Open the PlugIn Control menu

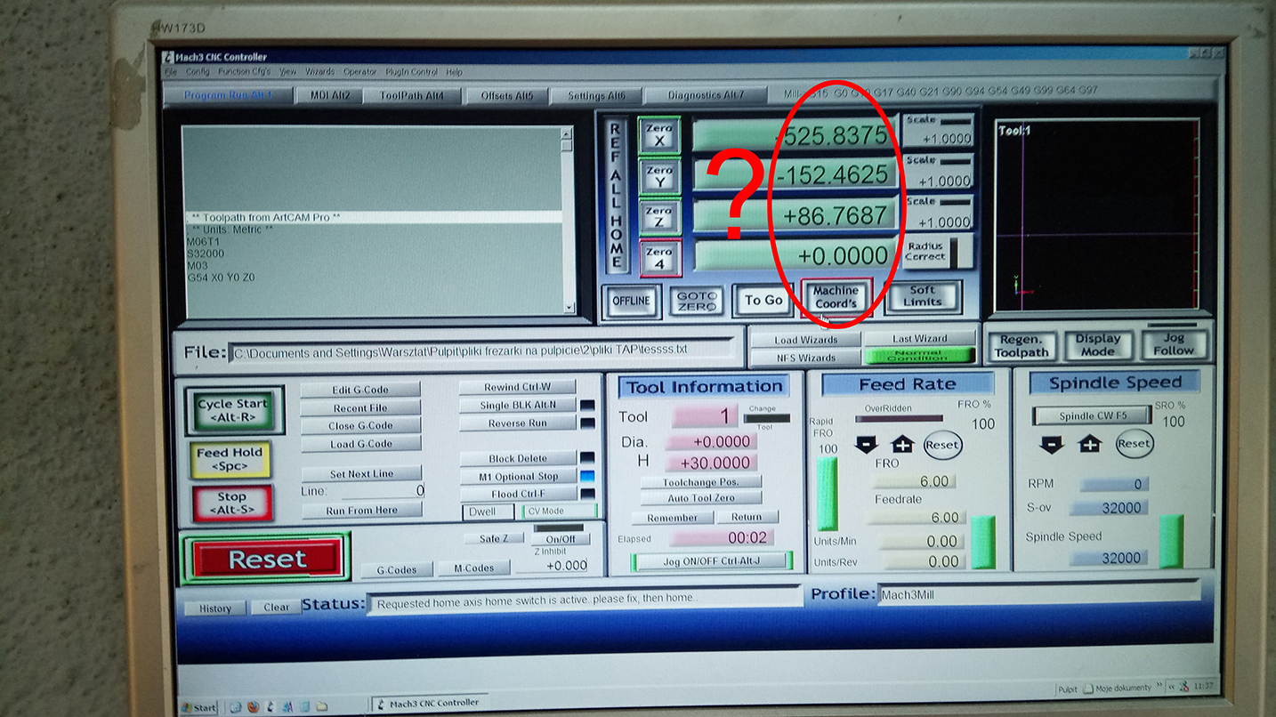tap(411, 72)
